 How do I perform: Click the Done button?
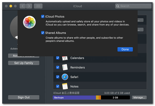pos(125,49)
